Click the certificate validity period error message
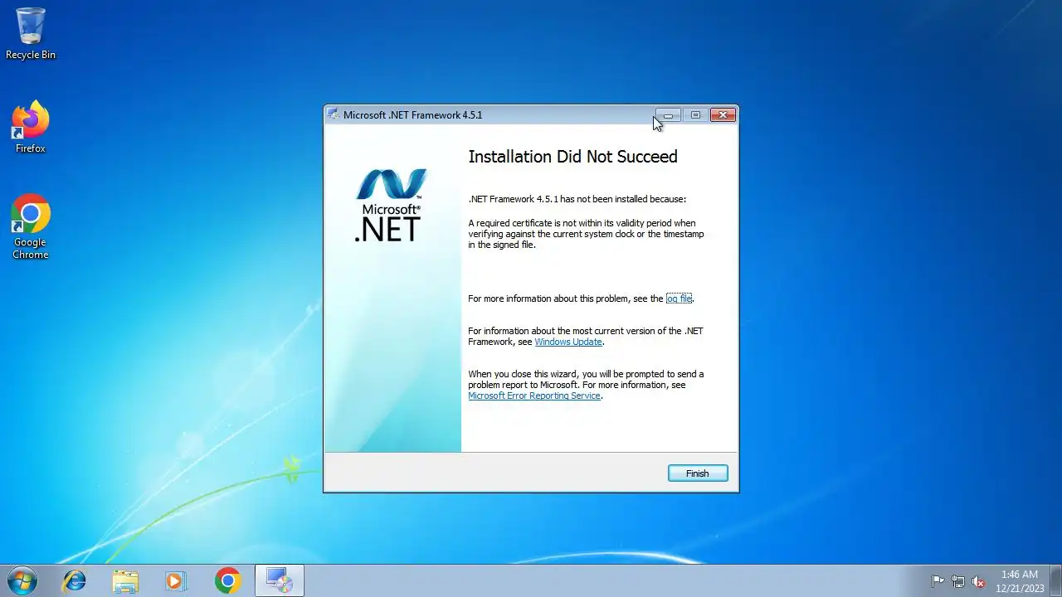The width and height of the screenshot is (1062, 597). tap(586, 234)
